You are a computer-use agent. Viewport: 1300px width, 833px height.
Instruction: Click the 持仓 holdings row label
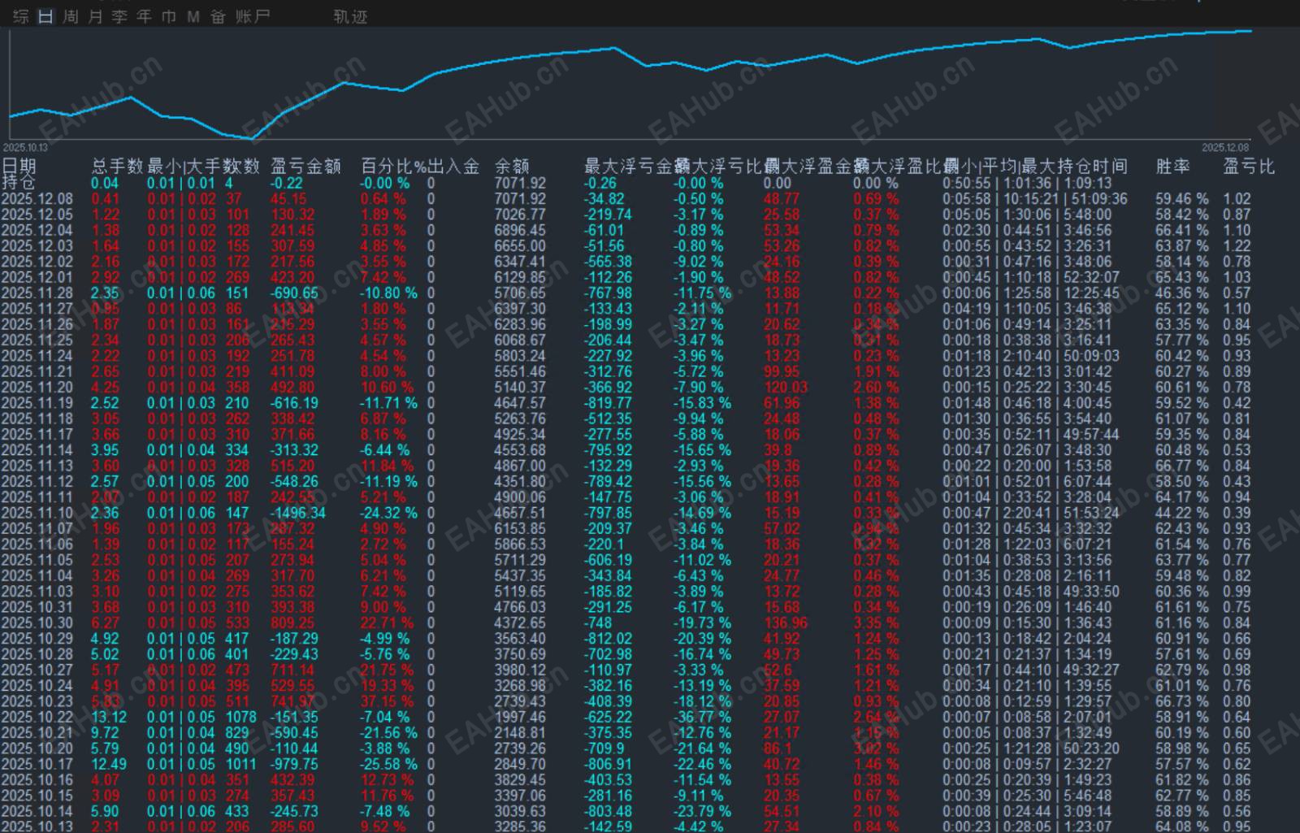coord(19,183)
